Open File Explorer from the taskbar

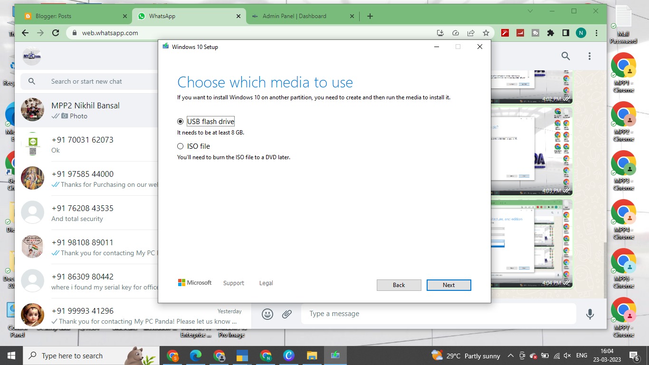(x=312, y=355)
